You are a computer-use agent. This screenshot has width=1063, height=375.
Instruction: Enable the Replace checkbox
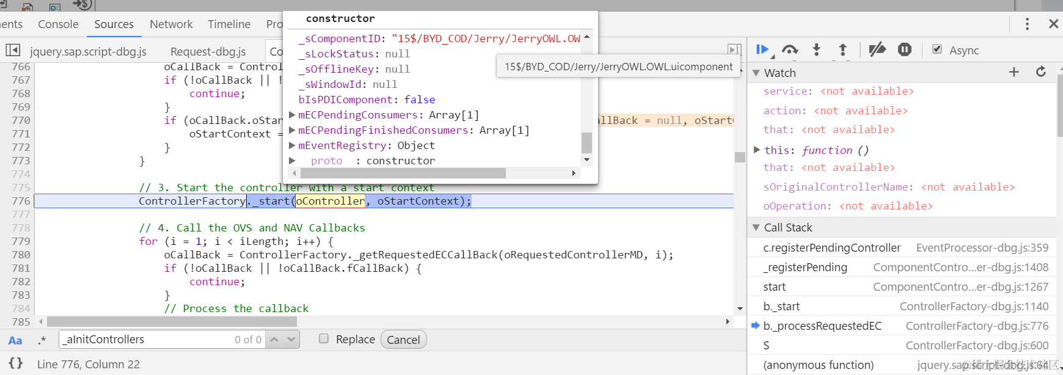(324, 338)
